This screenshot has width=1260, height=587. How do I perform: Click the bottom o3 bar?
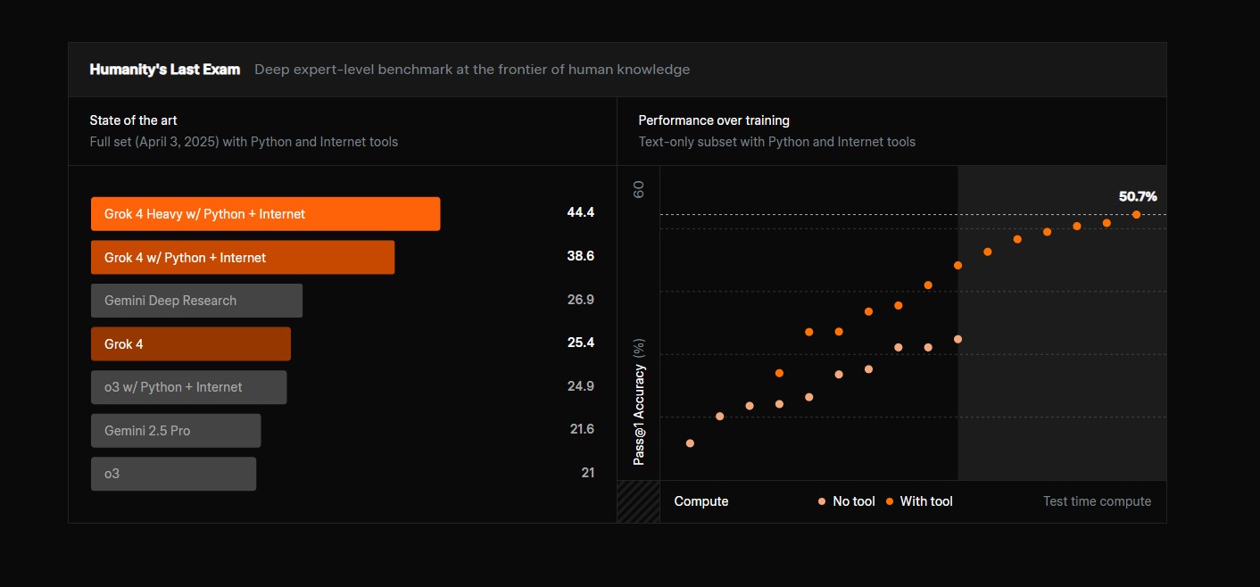173,474
